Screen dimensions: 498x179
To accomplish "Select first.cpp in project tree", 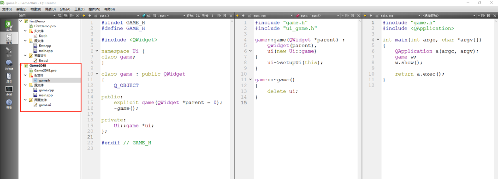I will (x=44, y=46).
